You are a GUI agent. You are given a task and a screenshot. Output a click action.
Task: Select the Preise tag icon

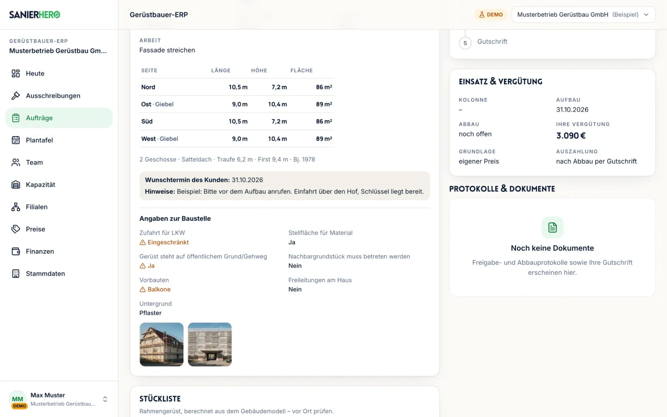(15, 229)
